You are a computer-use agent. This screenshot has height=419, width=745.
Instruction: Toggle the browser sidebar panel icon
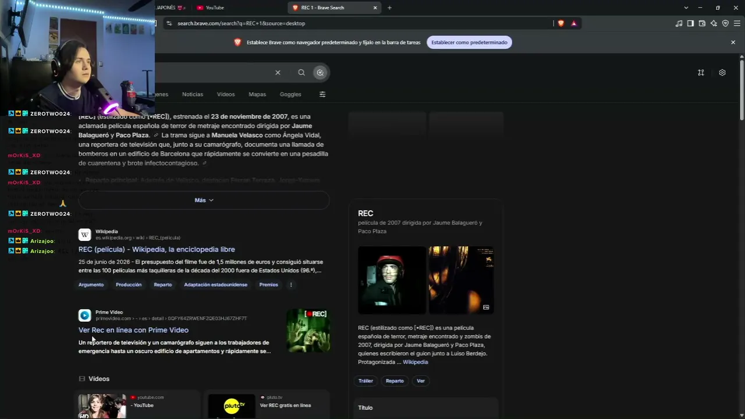point(690,23)
